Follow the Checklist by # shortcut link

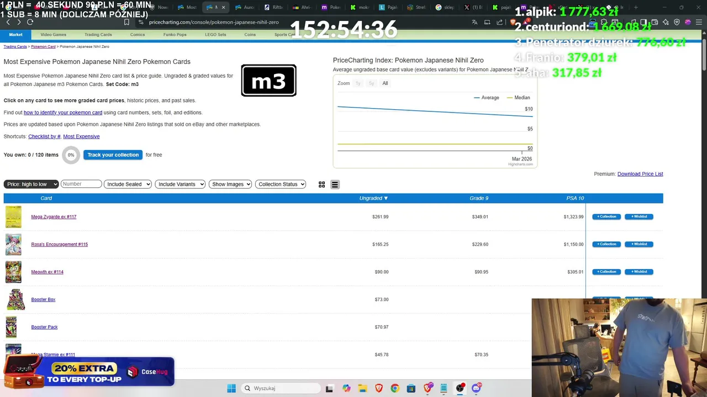(x=44, y=136)
